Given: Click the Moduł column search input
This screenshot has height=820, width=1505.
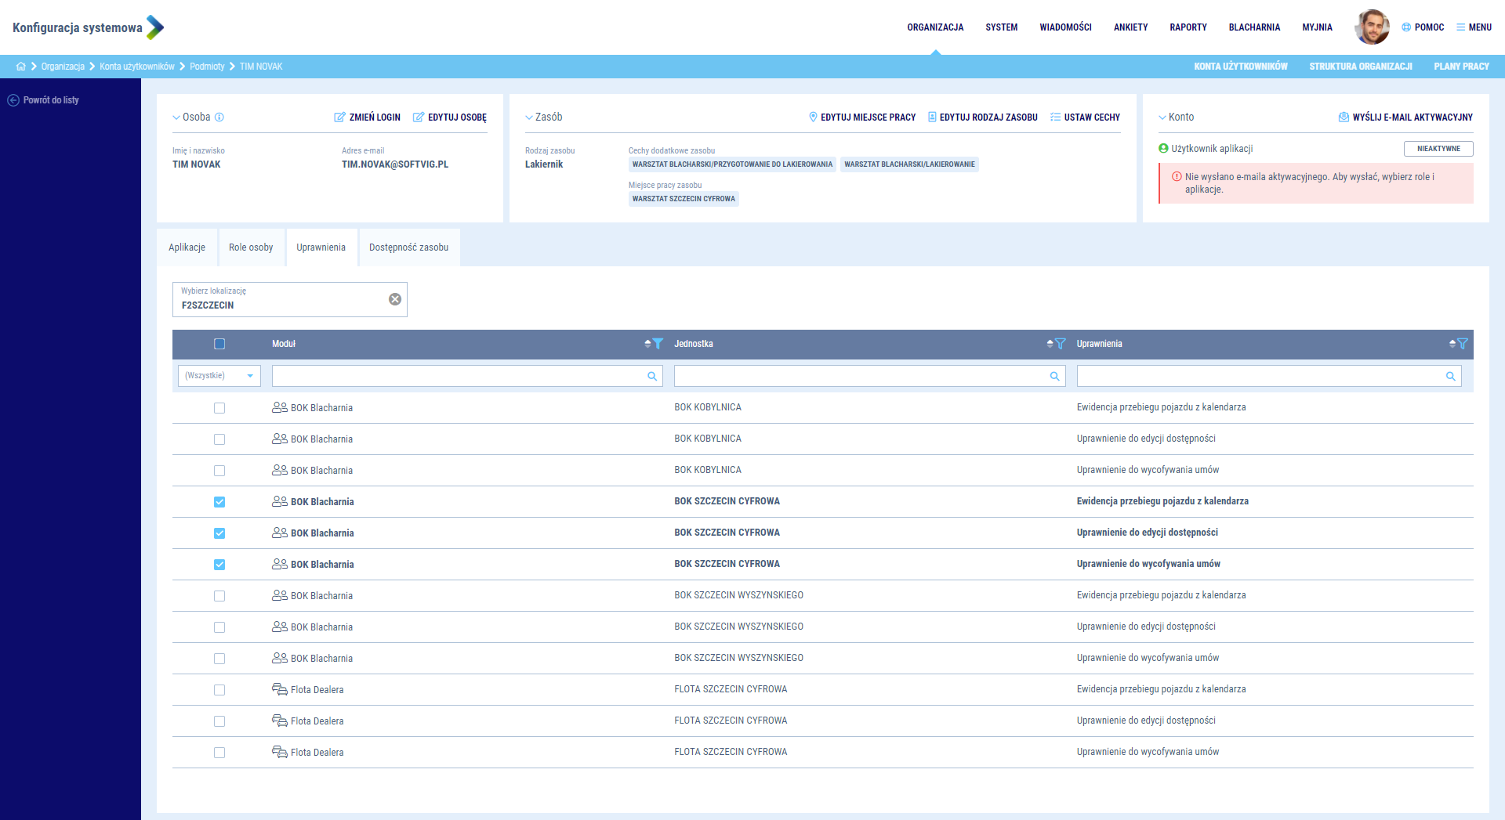Looking at the screenshot, I should click(459, 377).
